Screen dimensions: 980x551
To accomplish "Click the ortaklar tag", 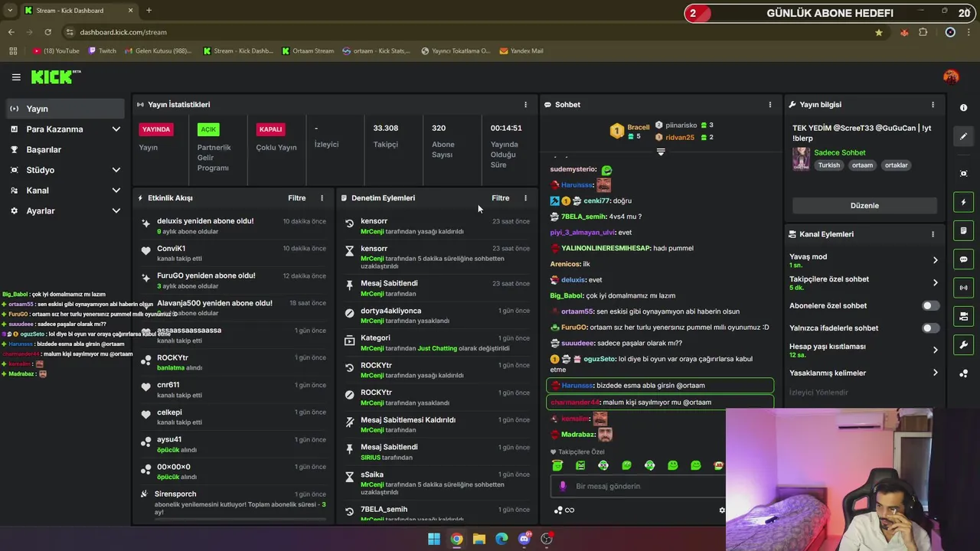I will pos(896,165).
